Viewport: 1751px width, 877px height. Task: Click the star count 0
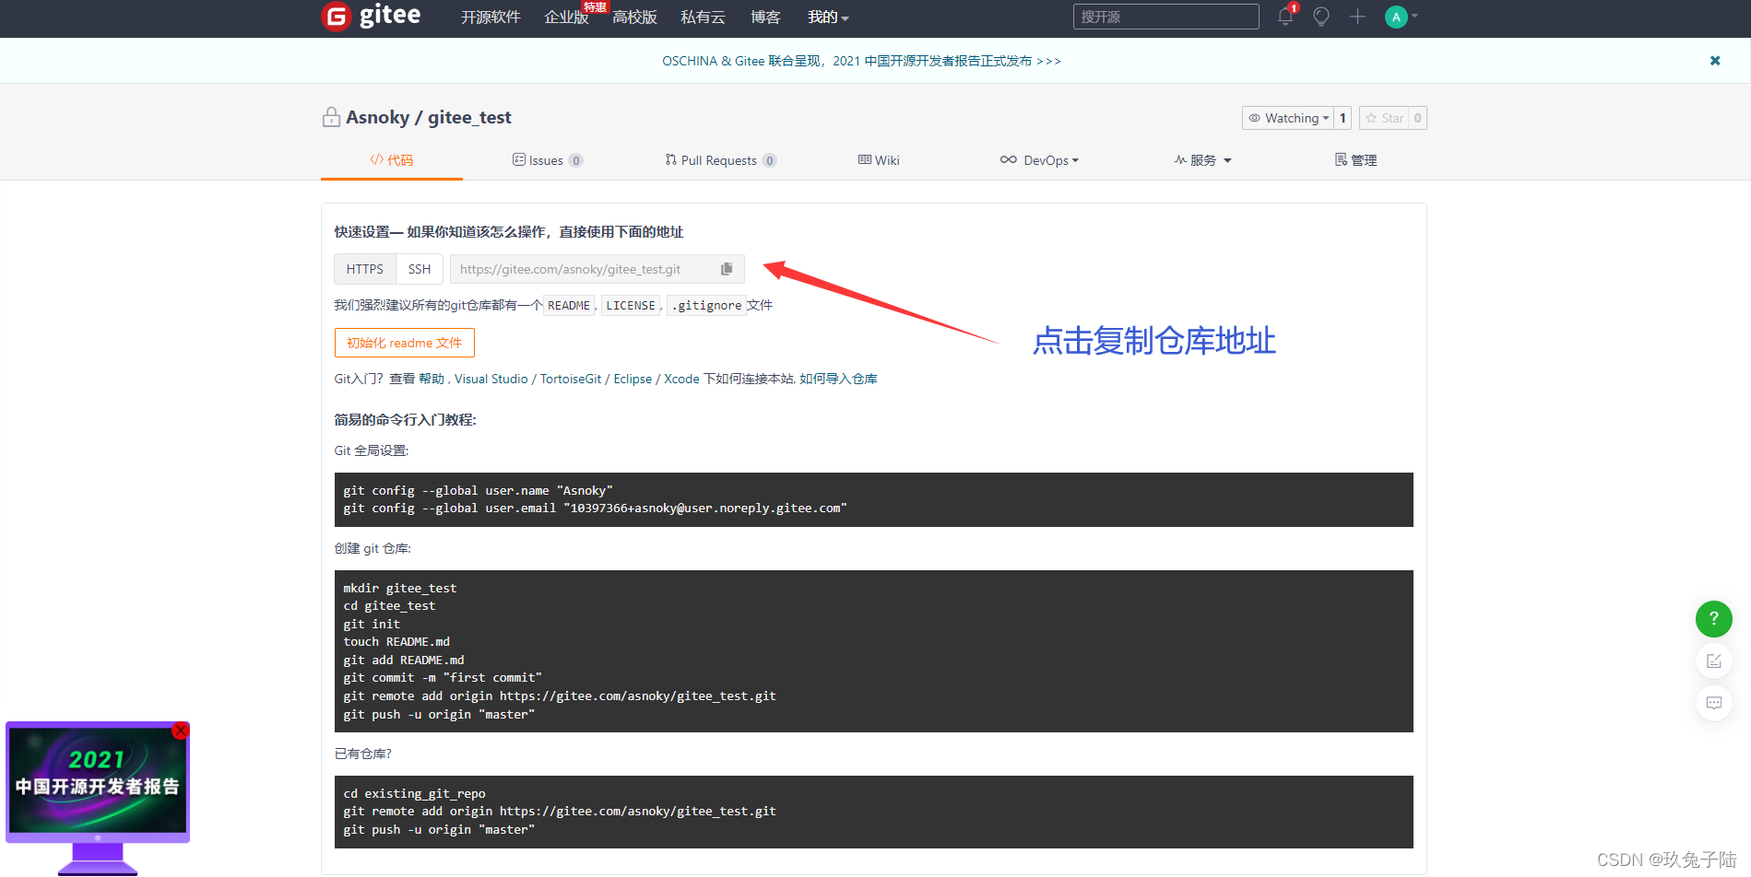tap(1417, 118)
